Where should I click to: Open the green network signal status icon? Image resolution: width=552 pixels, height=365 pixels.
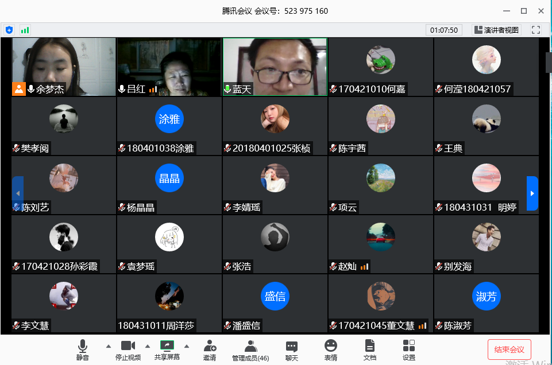tap(25, 30)
